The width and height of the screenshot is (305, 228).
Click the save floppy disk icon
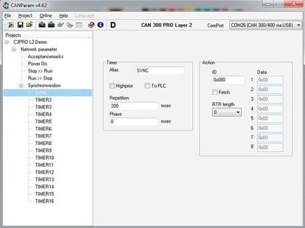[20, 25]
